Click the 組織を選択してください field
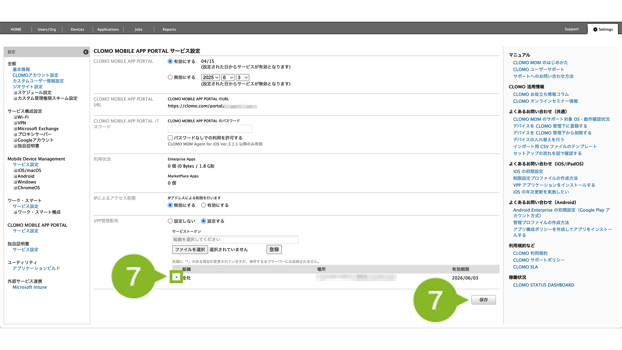Viewport: 622px width, 350px height. (235, 239)
